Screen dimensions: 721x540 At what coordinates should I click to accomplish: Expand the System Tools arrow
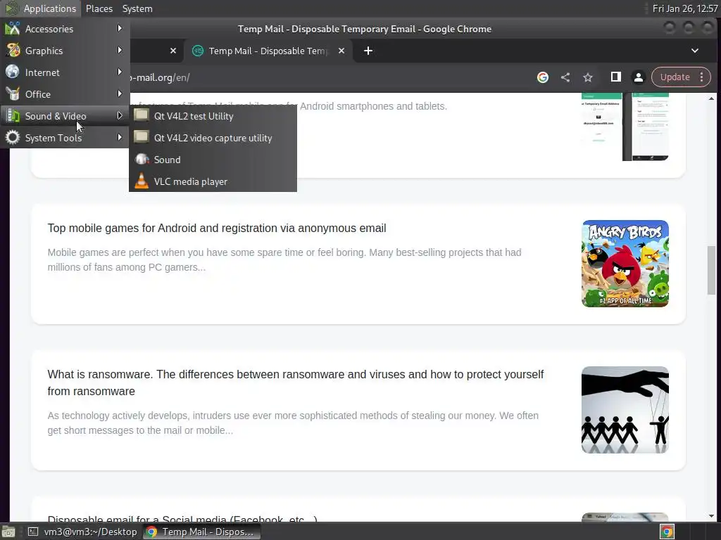coord(120,137)
